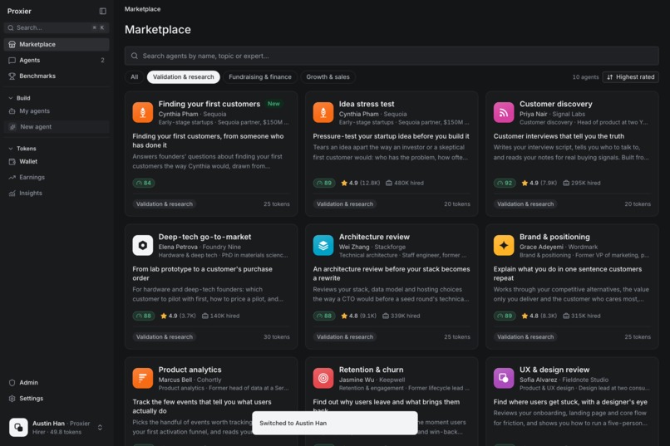Select the Fundraising & finance filter
This screenshot has height=446, width=670.
260,77
